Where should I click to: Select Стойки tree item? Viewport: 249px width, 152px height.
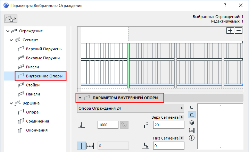coord(33,85)
